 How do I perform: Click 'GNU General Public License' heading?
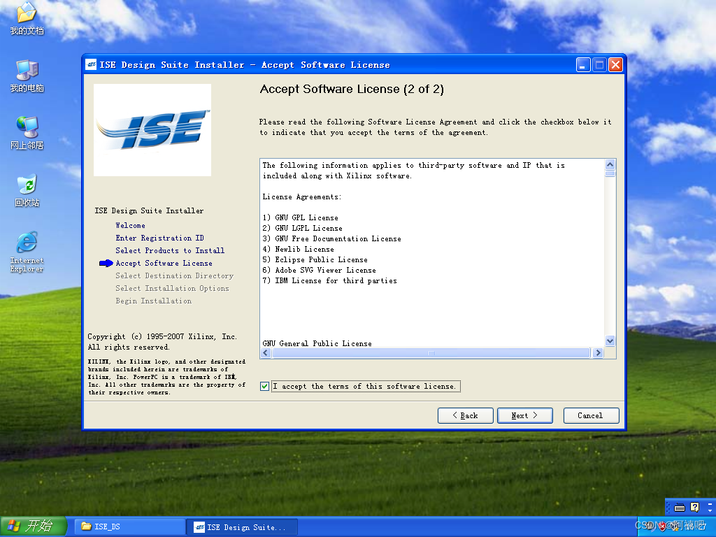[x=317, y=343]
